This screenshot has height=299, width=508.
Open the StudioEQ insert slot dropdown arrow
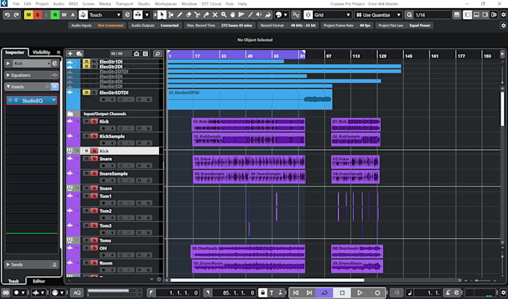[54, 101]
